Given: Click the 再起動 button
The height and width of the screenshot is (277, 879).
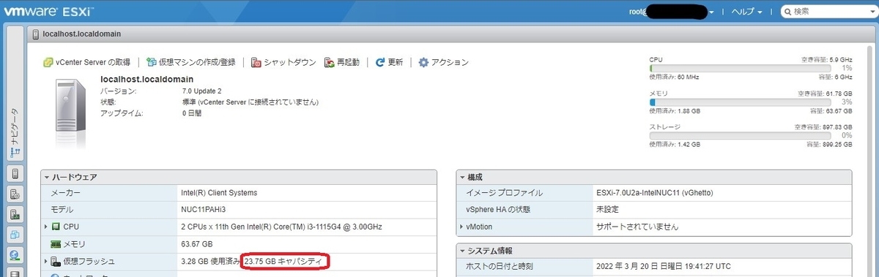Looking at the screenshot, I should (x=342, y=62).
